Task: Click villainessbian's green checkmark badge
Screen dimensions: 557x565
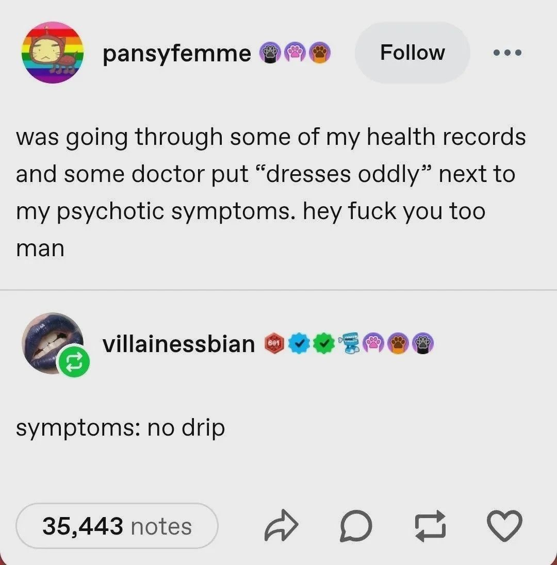Action: point(324,343)
